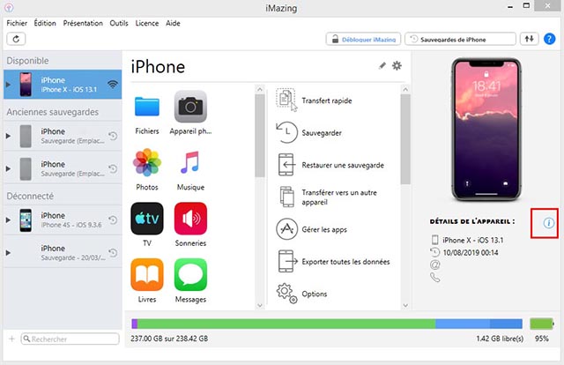The height and width of the screenshot is (365, 564).
Task: Click the refresh button in toolbar
Action: coord(16,39)
